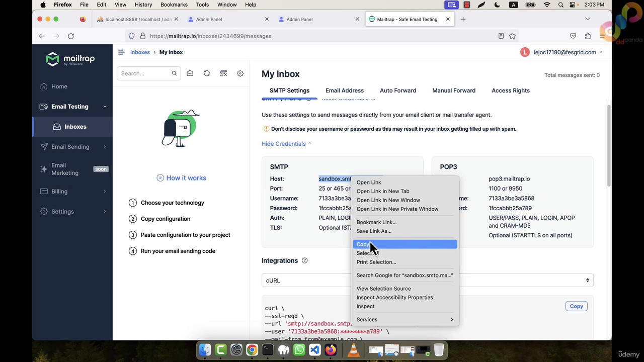Image resolution: width=644 pixels, height=362 pixels.
Task: Switch to the Access Rights tab
Action: click(511, 90)
